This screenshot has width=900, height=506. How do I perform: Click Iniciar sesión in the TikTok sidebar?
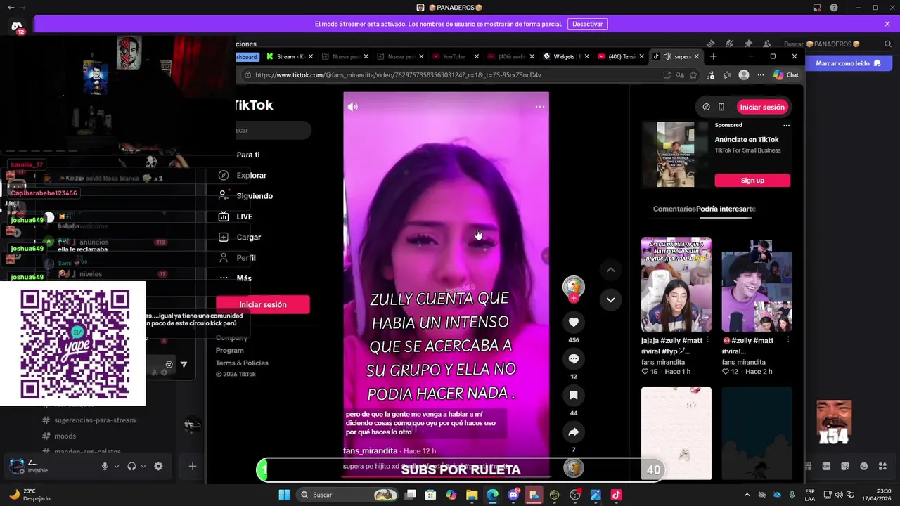pyautogui.click(x=262, y=304)
